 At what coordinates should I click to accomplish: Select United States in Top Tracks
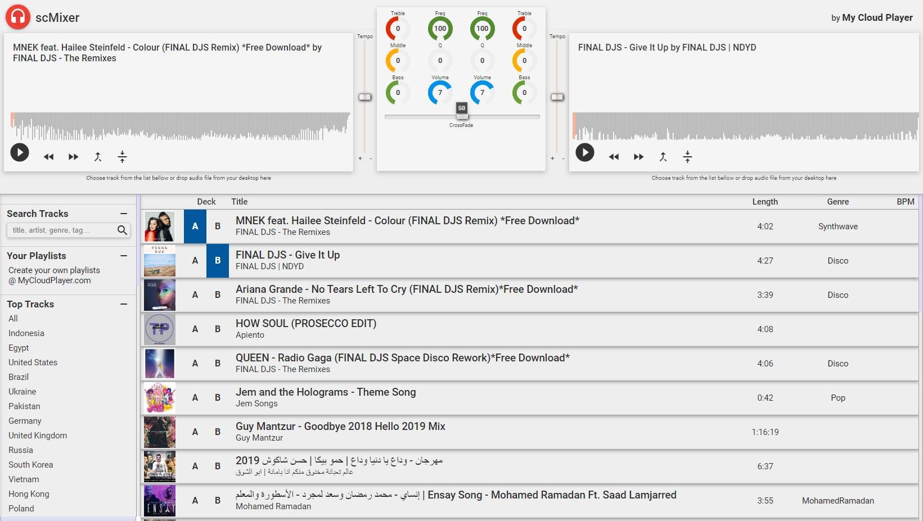point(33,363)
